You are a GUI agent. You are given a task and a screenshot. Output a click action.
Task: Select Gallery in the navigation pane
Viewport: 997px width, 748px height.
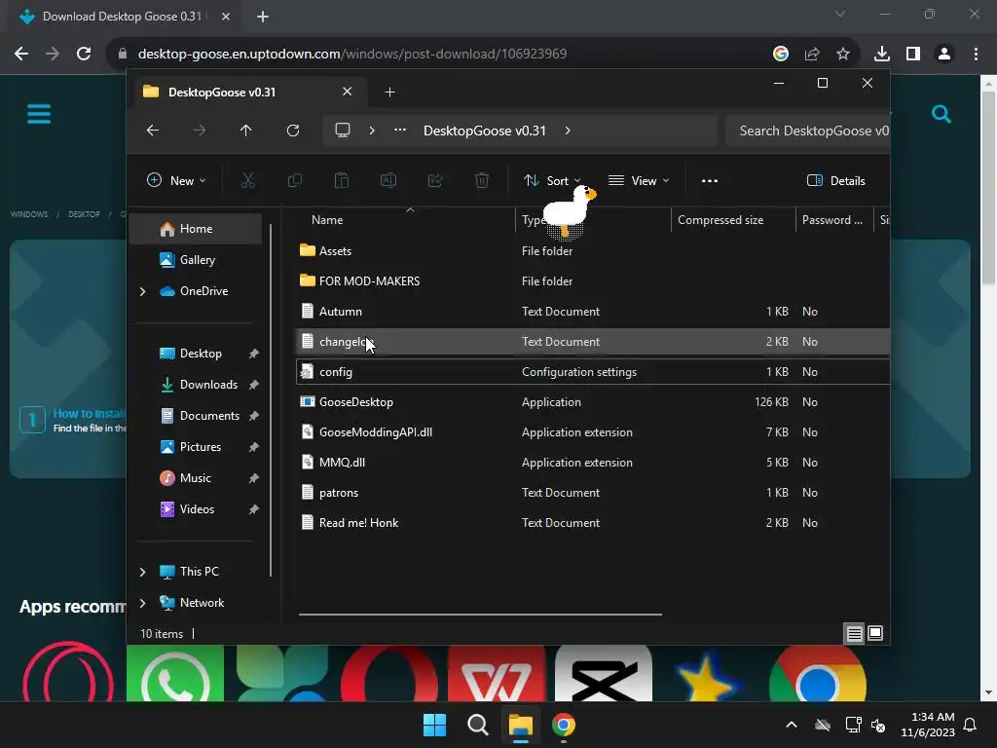coord(195,259)
